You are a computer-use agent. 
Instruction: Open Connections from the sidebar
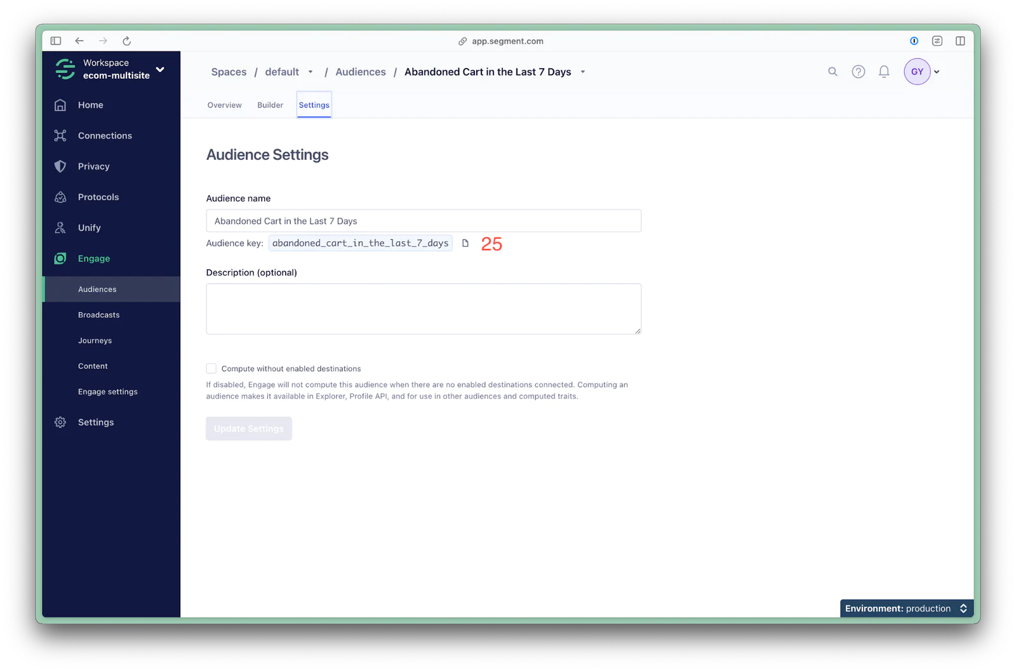click(x=105, y=136)
